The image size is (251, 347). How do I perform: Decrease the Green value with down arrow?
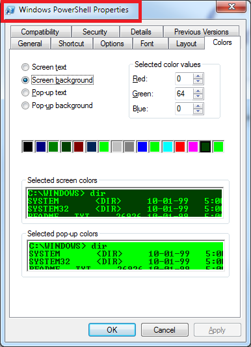(198, 96)
